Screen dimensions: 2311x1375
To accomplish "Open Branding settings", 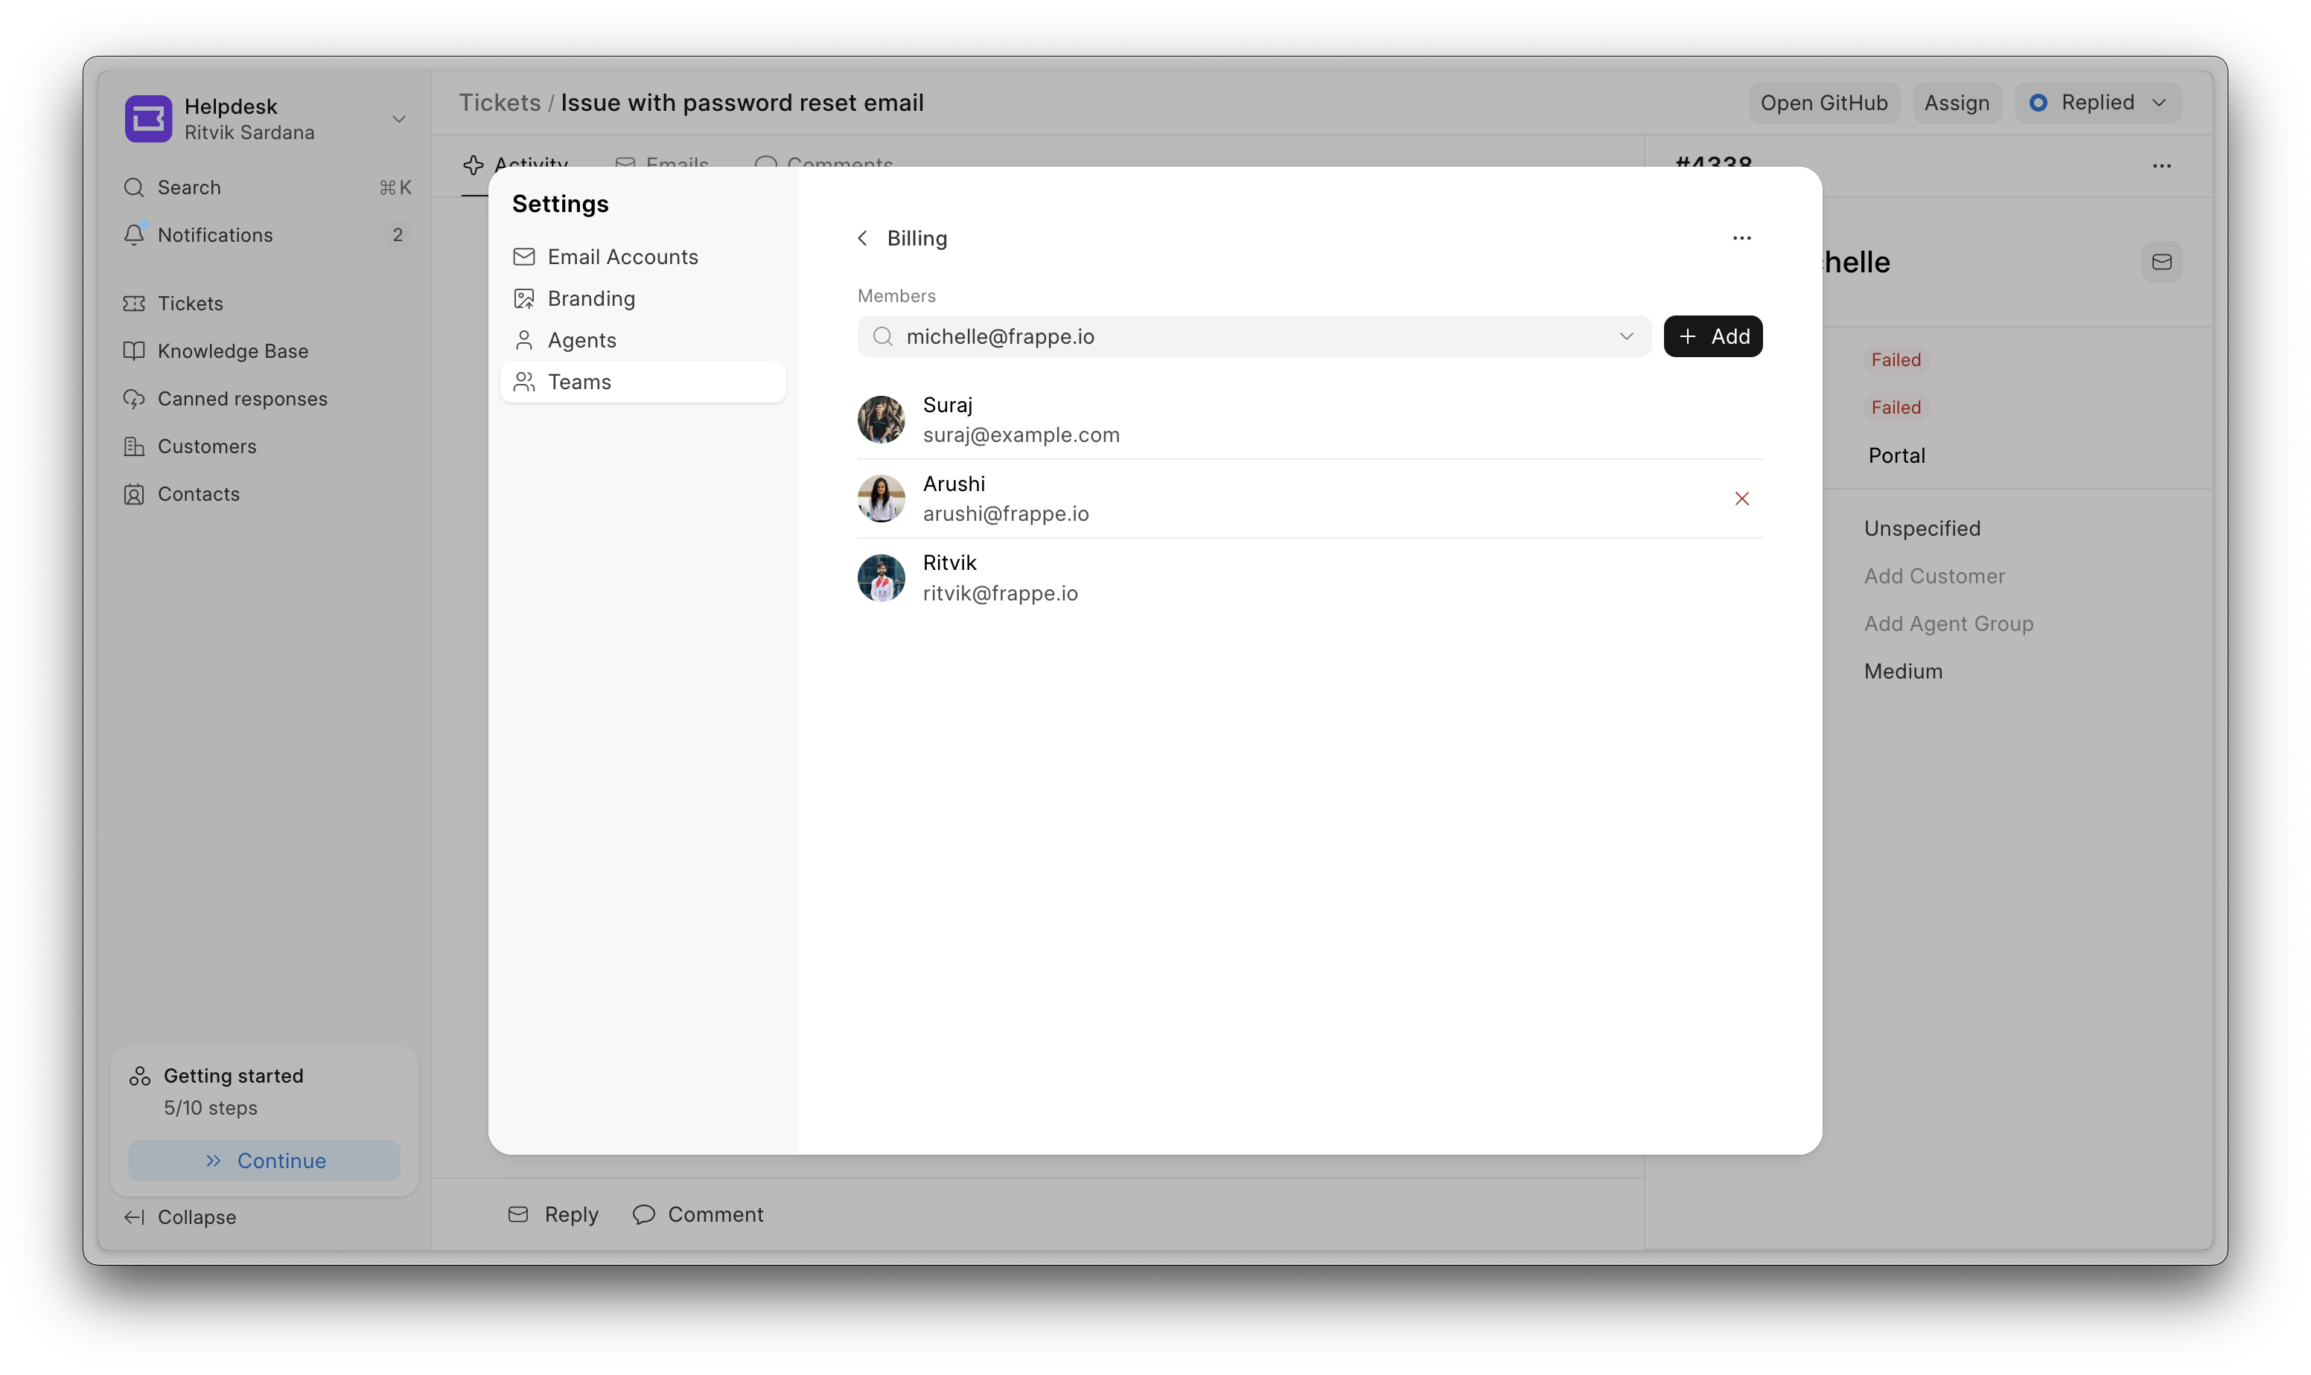I will 643,298.
